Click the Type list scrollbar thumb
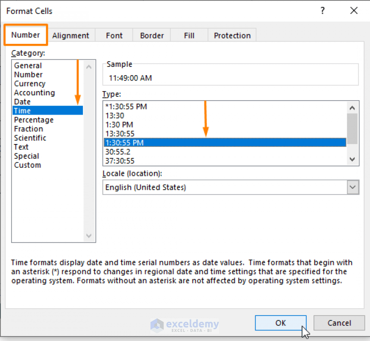Screen dimensions: 370x341 [352, 129]
